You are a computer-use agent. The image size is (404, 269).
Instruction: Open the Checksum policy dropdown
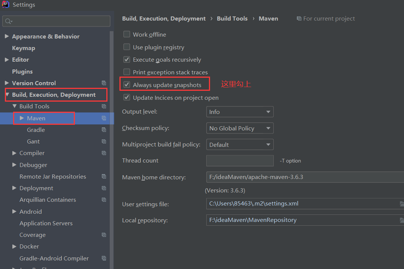[x=240, y=128]
